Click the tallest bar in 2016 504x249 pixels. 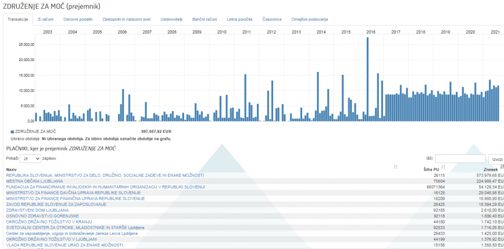click(367, 79)
